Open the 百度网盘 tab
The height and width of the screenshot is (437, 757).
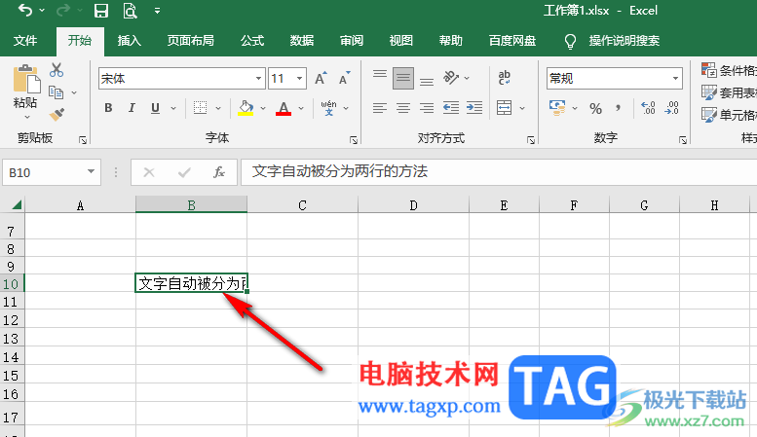point(512,41)
